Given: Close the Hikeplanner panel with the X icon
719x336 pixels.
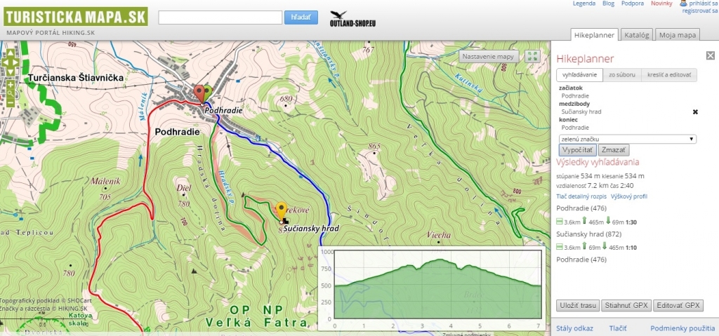Looking at the screenshot, I should click(711, 55).
